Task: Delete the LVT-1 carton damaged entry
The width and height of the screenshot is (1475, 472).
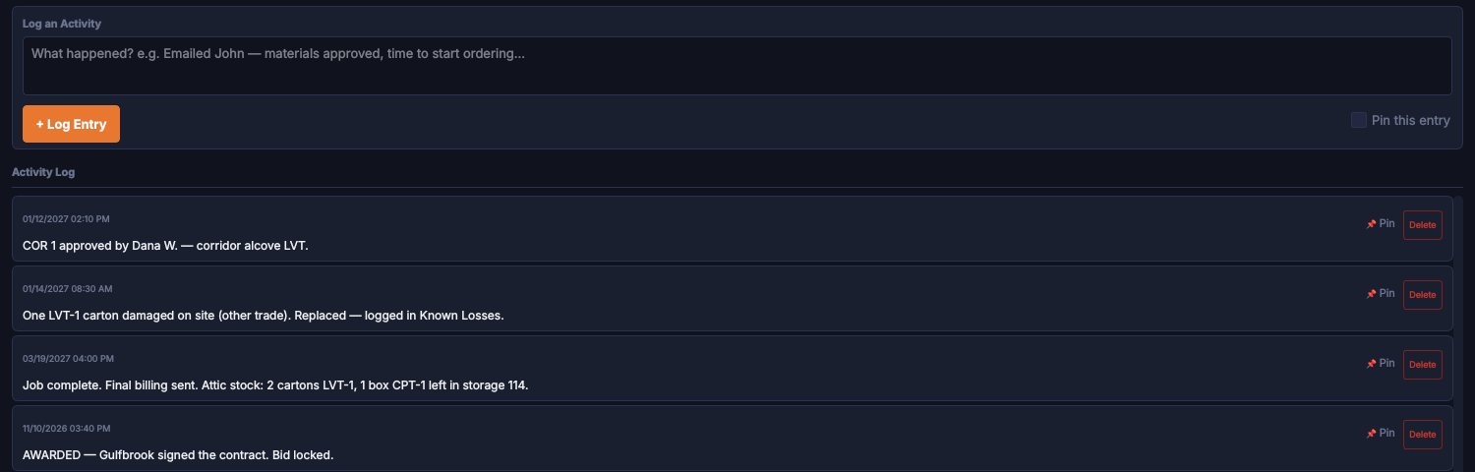Action: coord(1422,295)
